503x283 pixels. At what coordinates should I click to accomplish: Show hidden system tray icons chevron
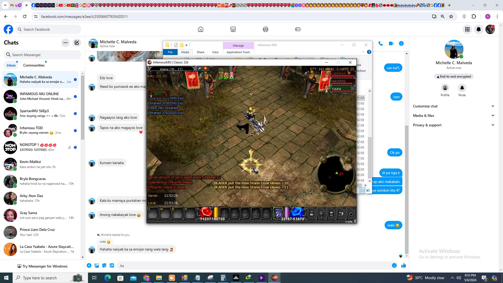pos(452,278)
